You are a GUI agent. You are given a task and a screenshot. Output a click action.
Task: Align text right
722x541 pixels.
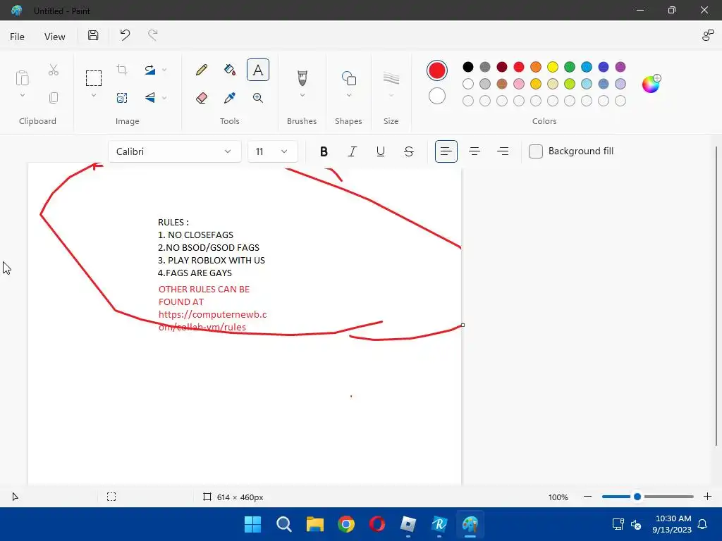(503, 151)
